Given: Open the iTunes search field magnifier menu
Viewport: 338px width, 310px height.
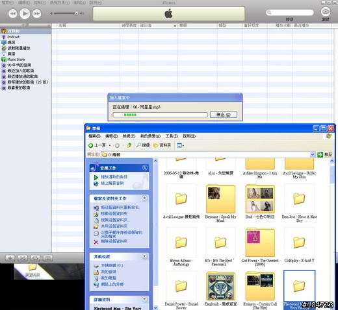Looking at the screenshot, I should (x=269, y=12).
